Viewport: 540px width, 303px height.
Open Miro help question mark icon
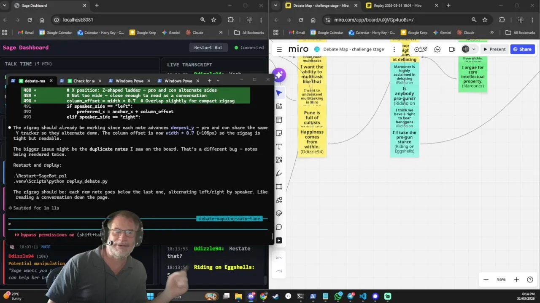(x=530, y=279)
